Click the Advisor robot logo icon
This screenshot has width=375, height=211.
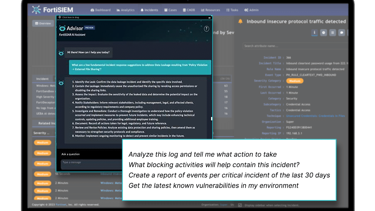pyautogui.click(x=62, y=29)
